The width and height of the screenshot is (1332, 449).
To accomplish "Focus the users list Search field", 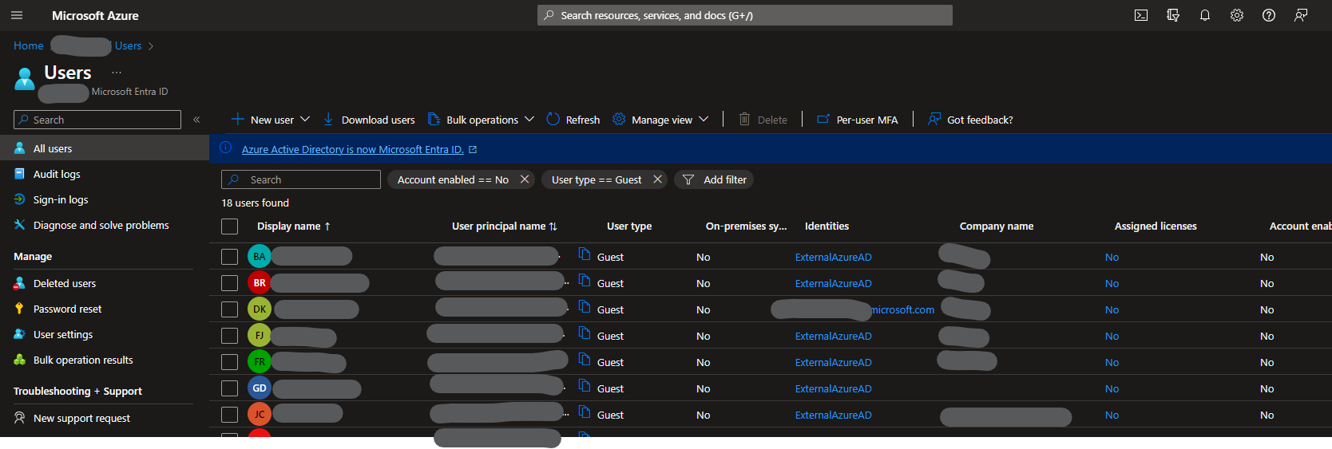I will [301, 179].
